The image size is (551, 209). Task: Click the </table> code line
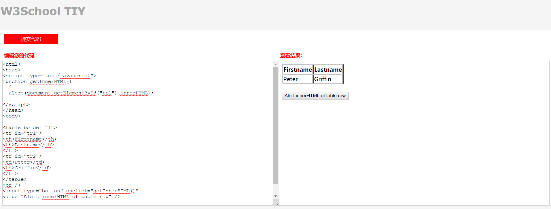(15, 179)
